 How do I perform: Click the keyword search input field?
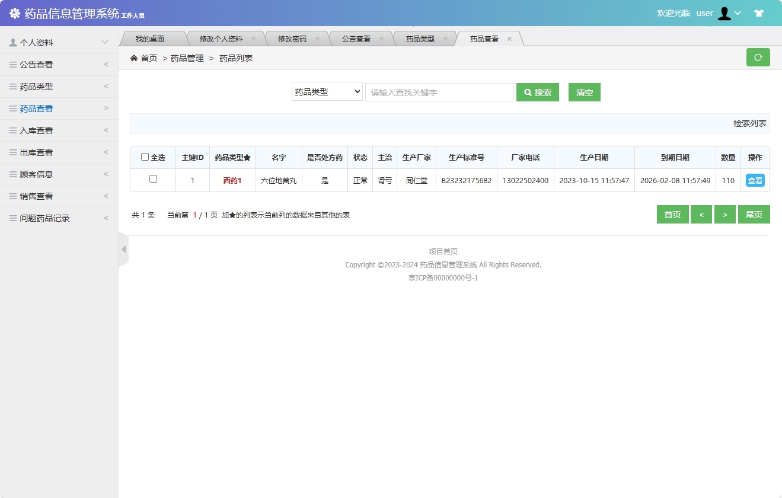click(x=439, y=92)
